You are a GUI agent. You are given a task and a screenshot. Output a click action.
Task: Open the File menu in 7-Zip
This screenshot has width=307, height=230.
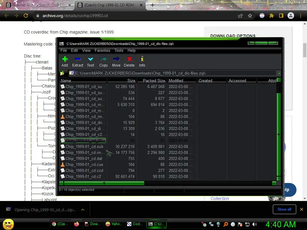tap(64, 50)
